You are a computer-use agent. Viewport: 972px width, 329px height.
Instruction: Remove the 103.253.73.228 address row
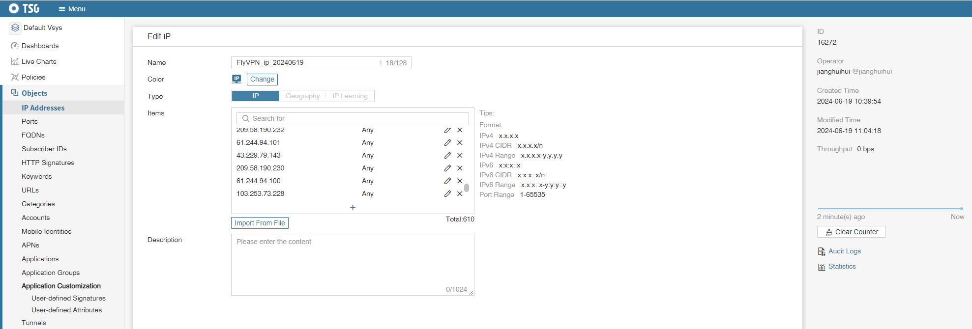460,193
